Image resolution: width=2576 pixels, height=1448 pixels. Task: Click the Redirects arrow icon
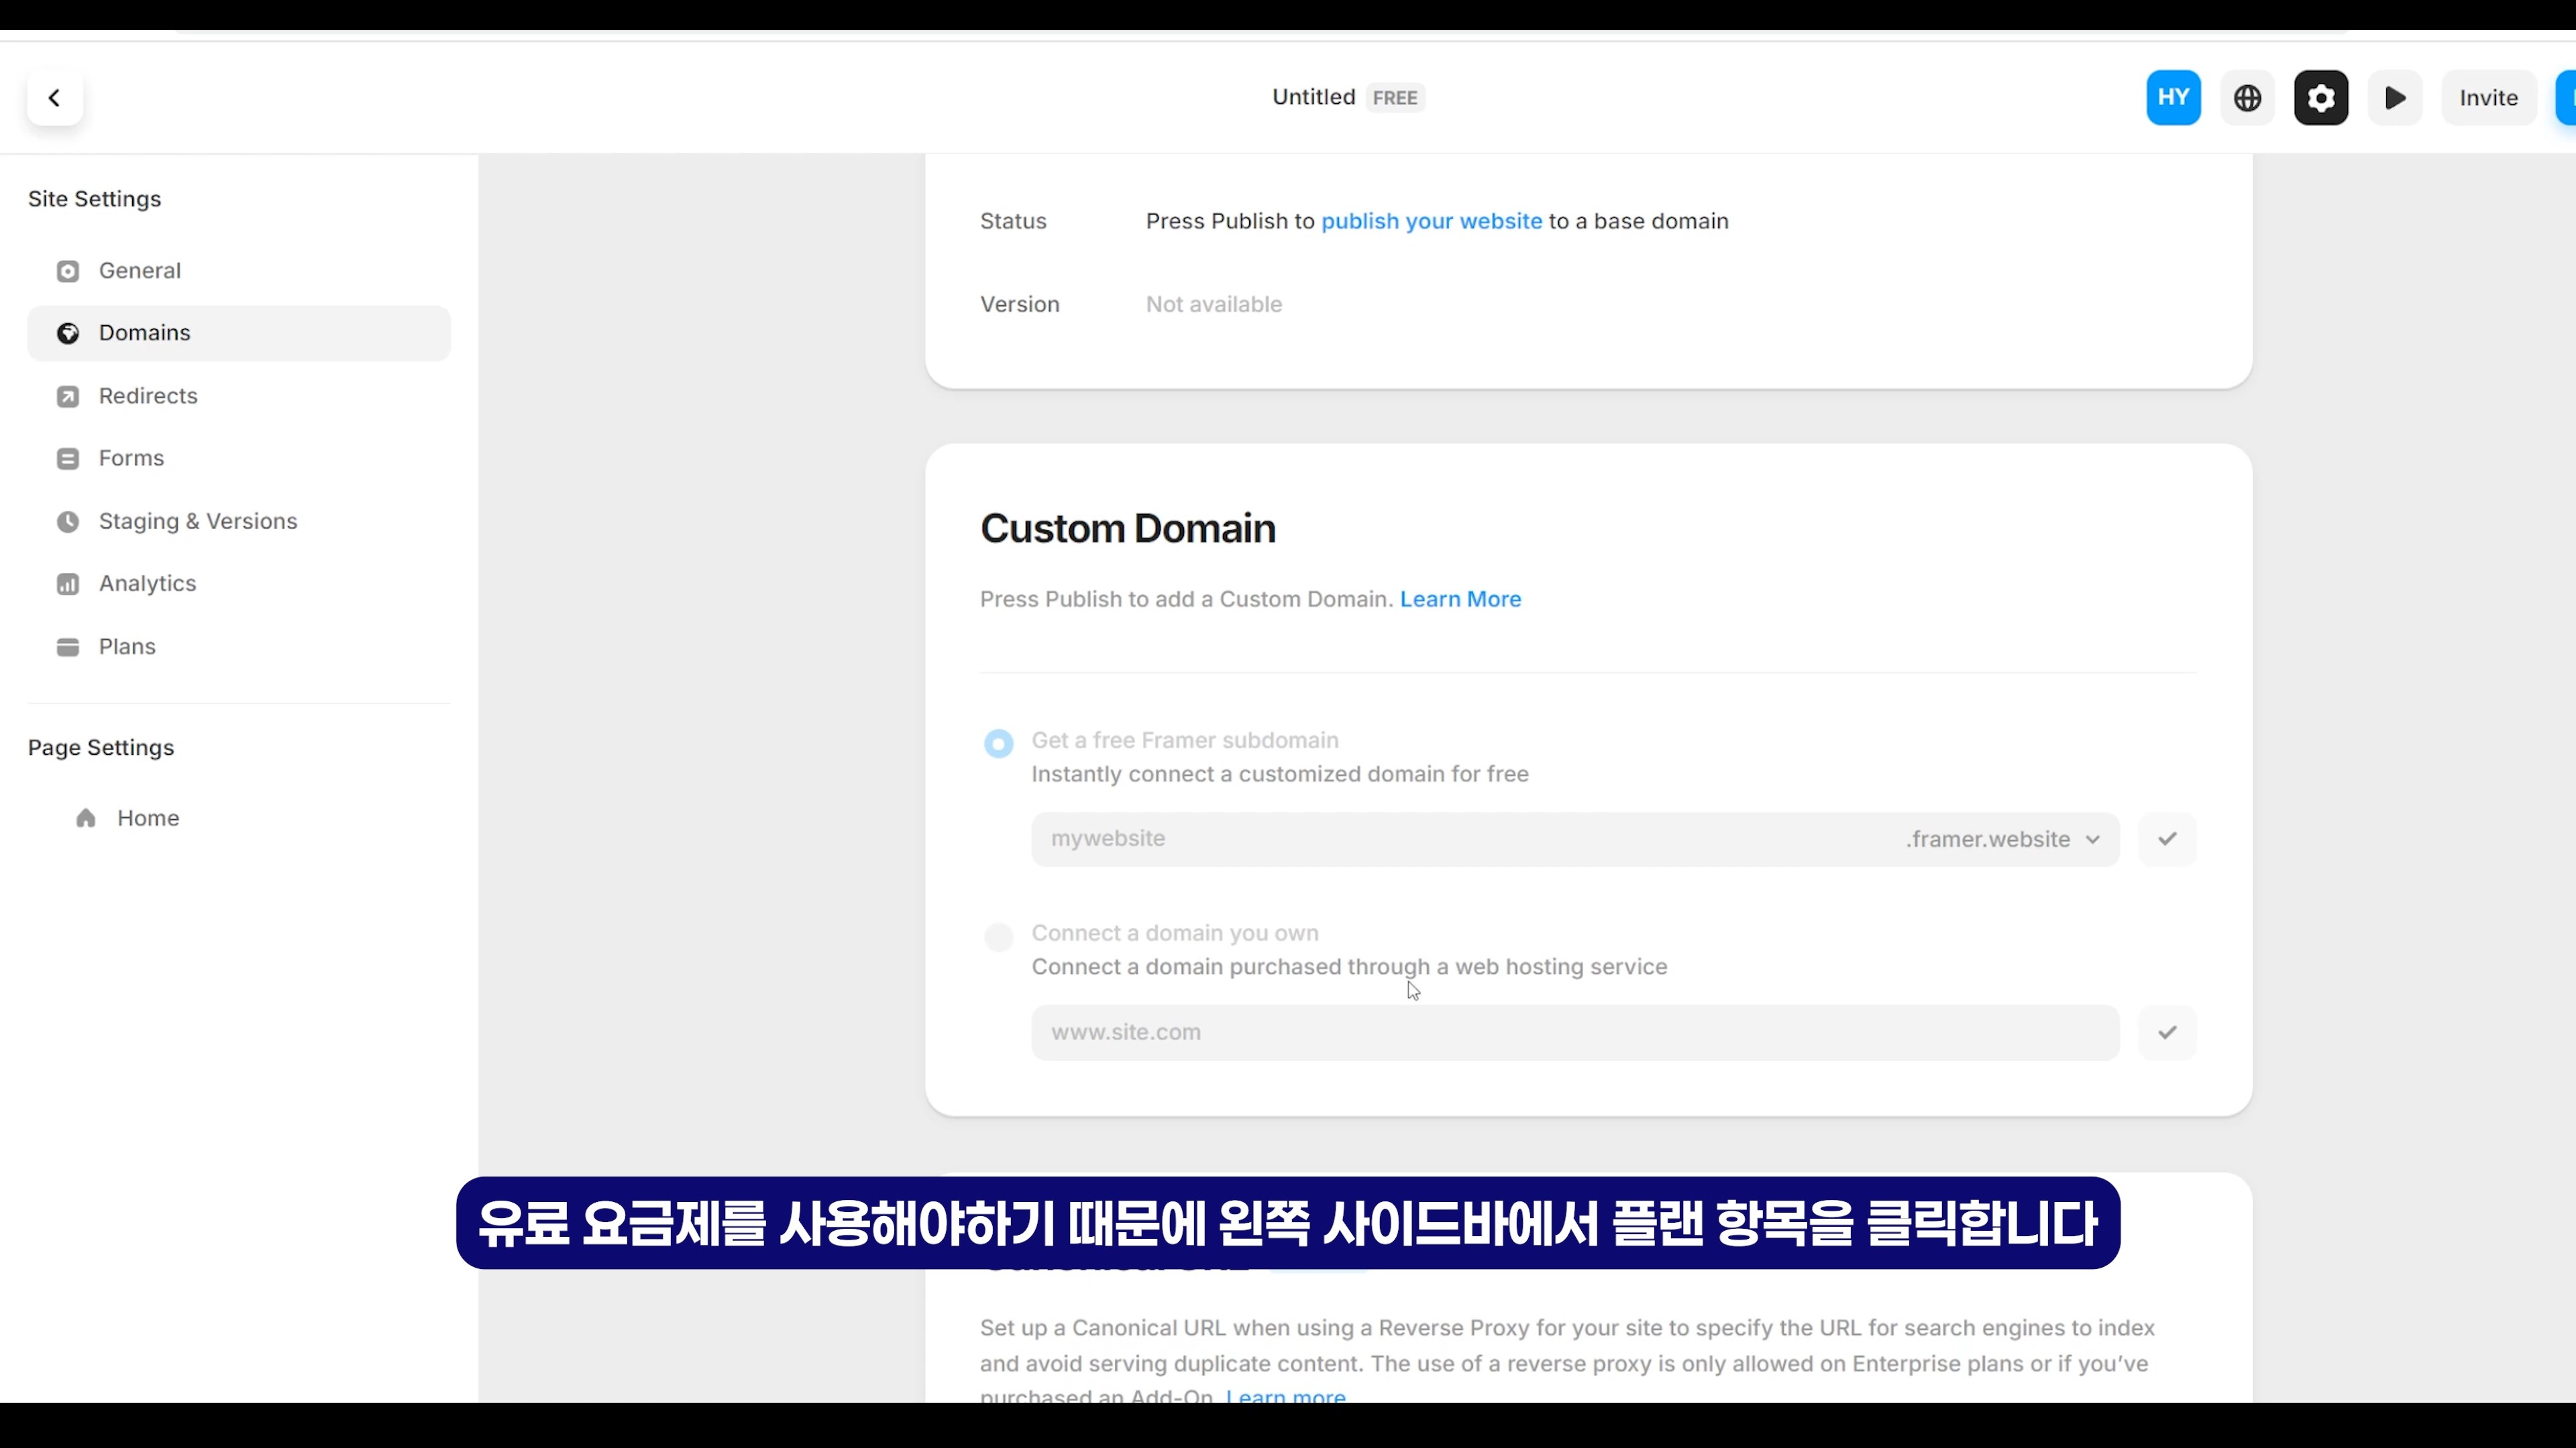tap(68, 397)
